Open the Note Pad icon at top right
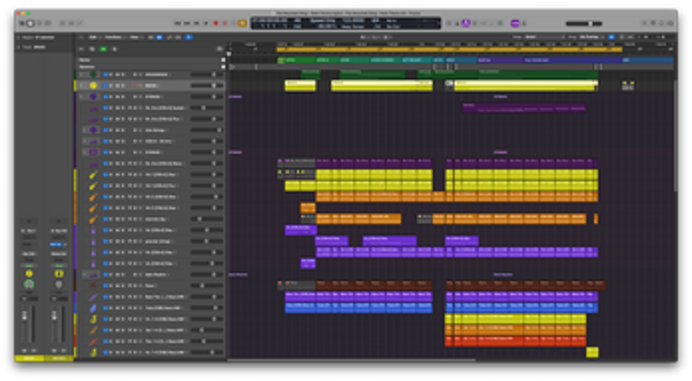 click(x=653, y=23)
